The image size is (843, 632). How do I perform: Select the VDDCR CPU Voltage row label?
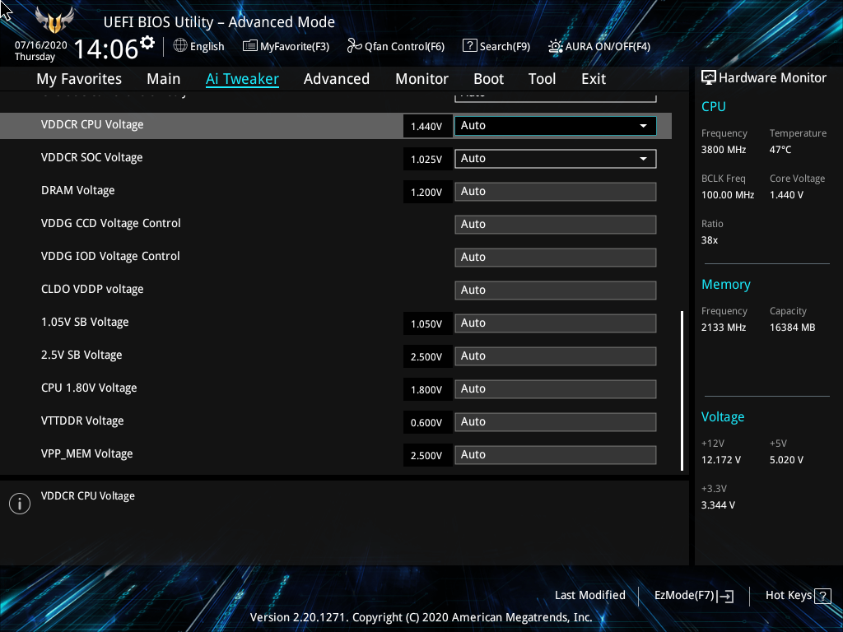[92, 125]
